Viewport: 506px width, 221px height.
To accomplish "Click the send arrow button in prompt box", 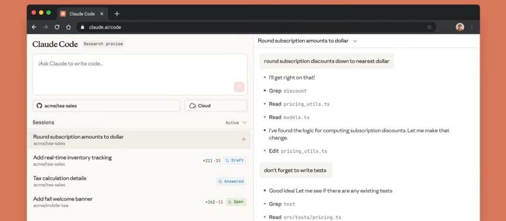I will pyautogui.click(x=239, y=87).
